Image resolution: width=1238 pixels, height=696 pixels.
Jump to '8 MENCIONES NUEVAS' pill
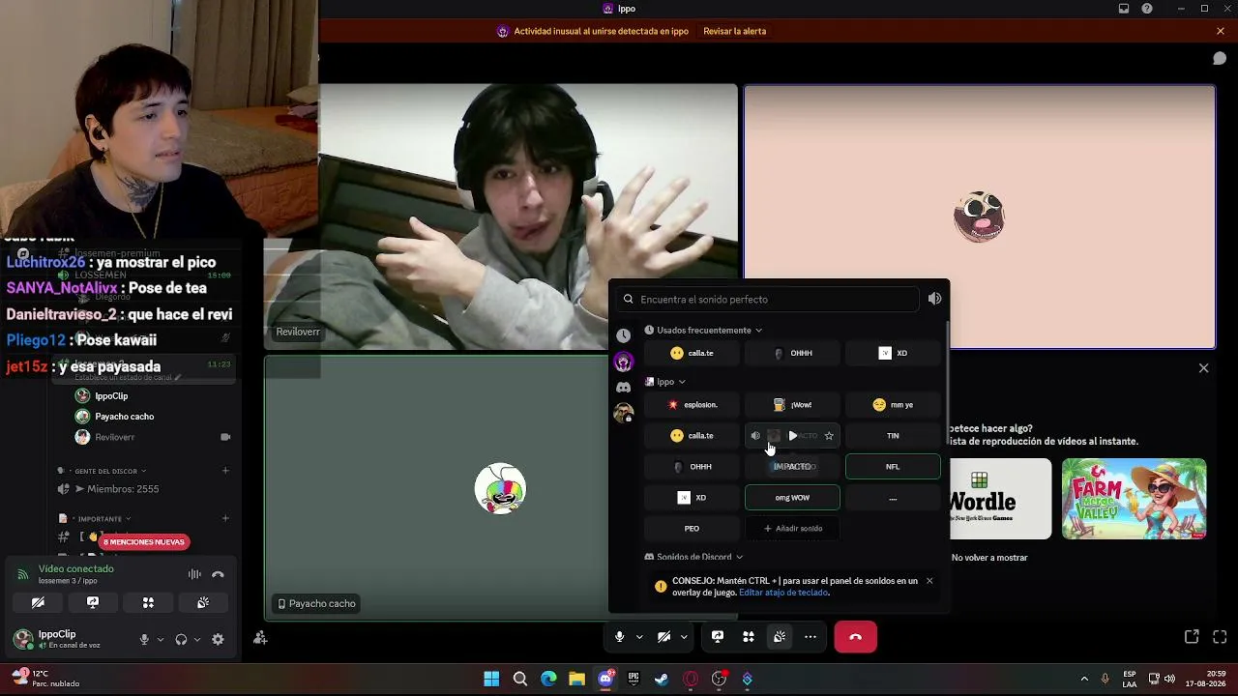pos(144,542)
